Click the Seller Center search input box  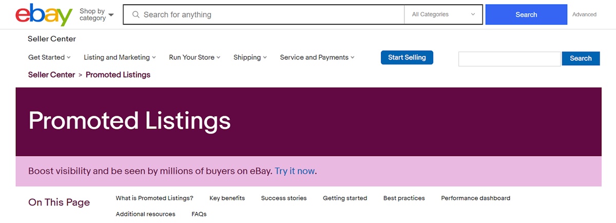click(x=509, y=59)
